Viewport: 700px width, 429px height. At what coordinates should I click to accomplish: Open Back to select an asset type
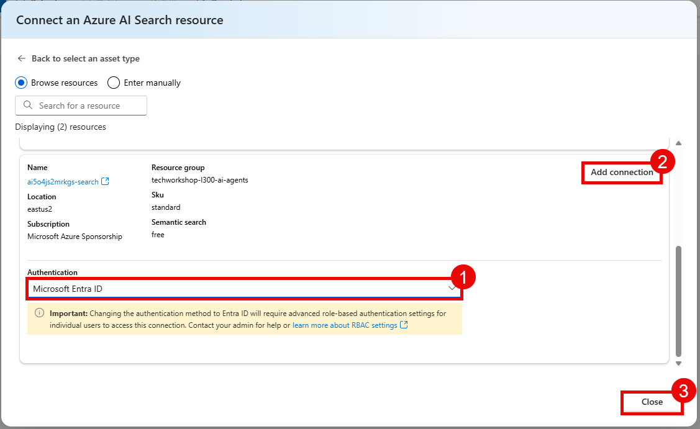click(85, 58)
